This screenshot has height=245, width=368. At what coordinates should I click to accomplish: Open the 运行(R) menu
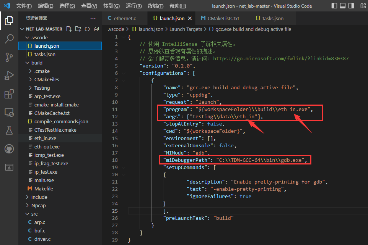134,6
